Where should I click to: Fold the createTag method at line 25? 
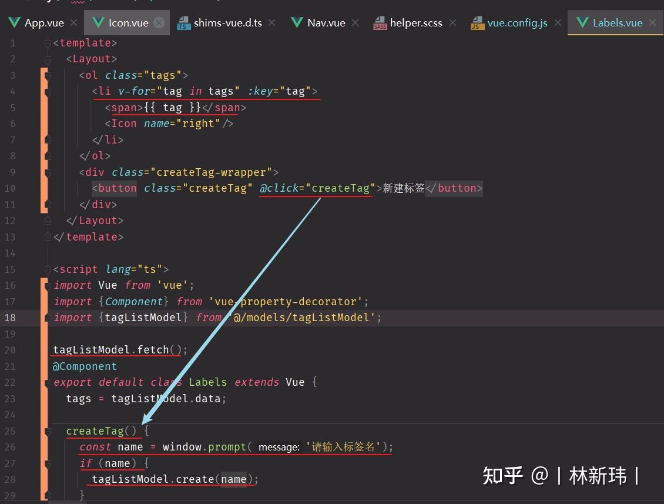click(48, 432)
